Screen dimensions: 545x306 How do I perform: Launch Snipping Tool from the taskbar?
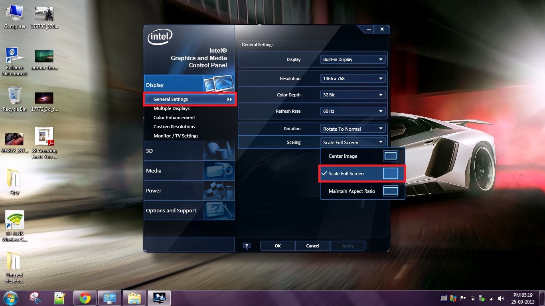click(36, 298)
